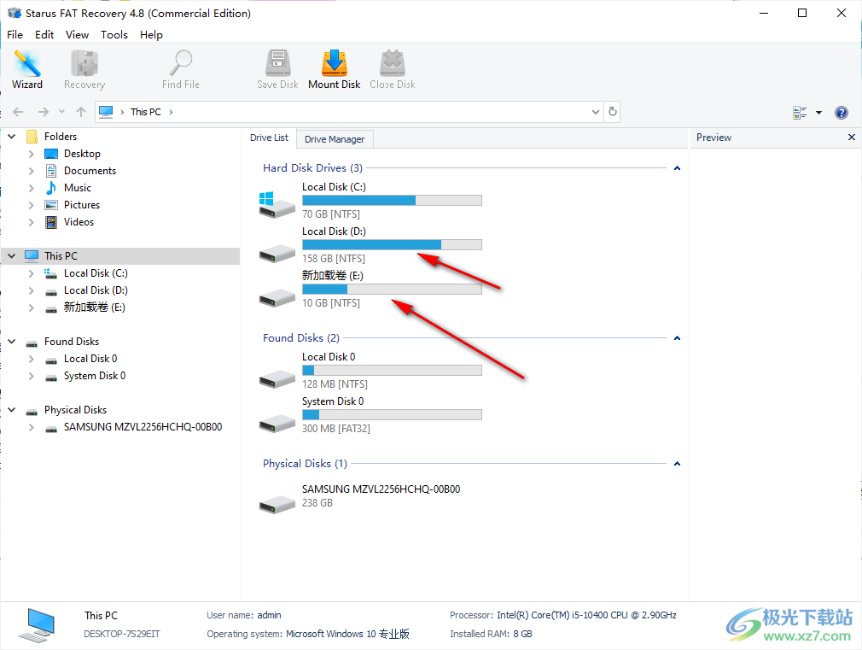Open the File menu
This screenshot has width=862, height=650.
point(15,35)
